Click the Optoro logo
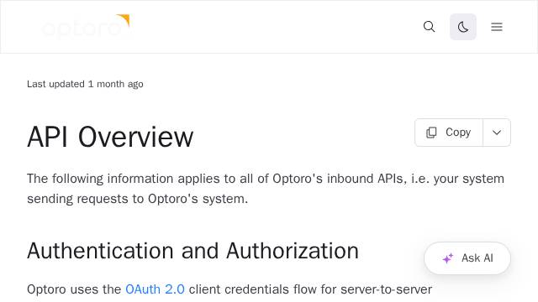Screen dimensions: 538x302 pos(86,26)
